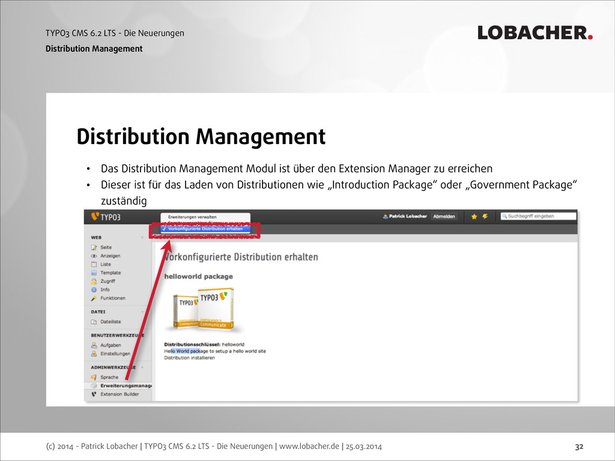Collapse the ADMINWERKZEUGE module group

[142, 367]
